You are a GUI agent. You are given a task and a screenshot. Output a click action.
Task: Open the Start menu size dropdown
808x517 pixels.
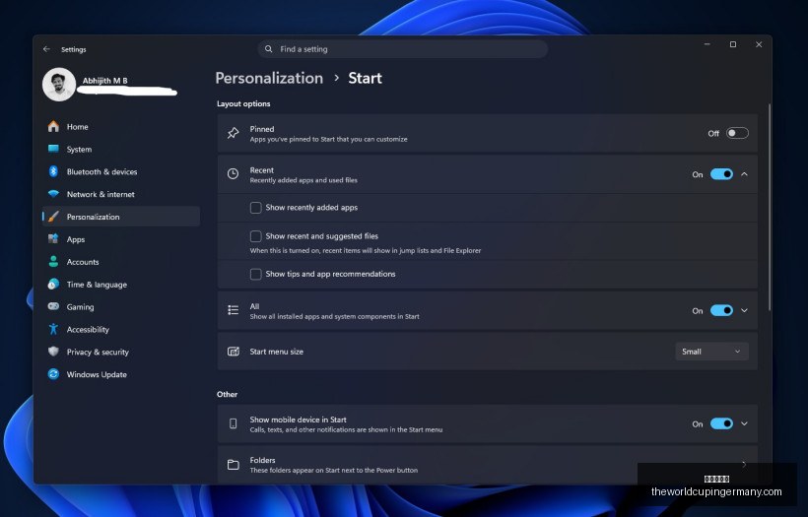[711, 352]
